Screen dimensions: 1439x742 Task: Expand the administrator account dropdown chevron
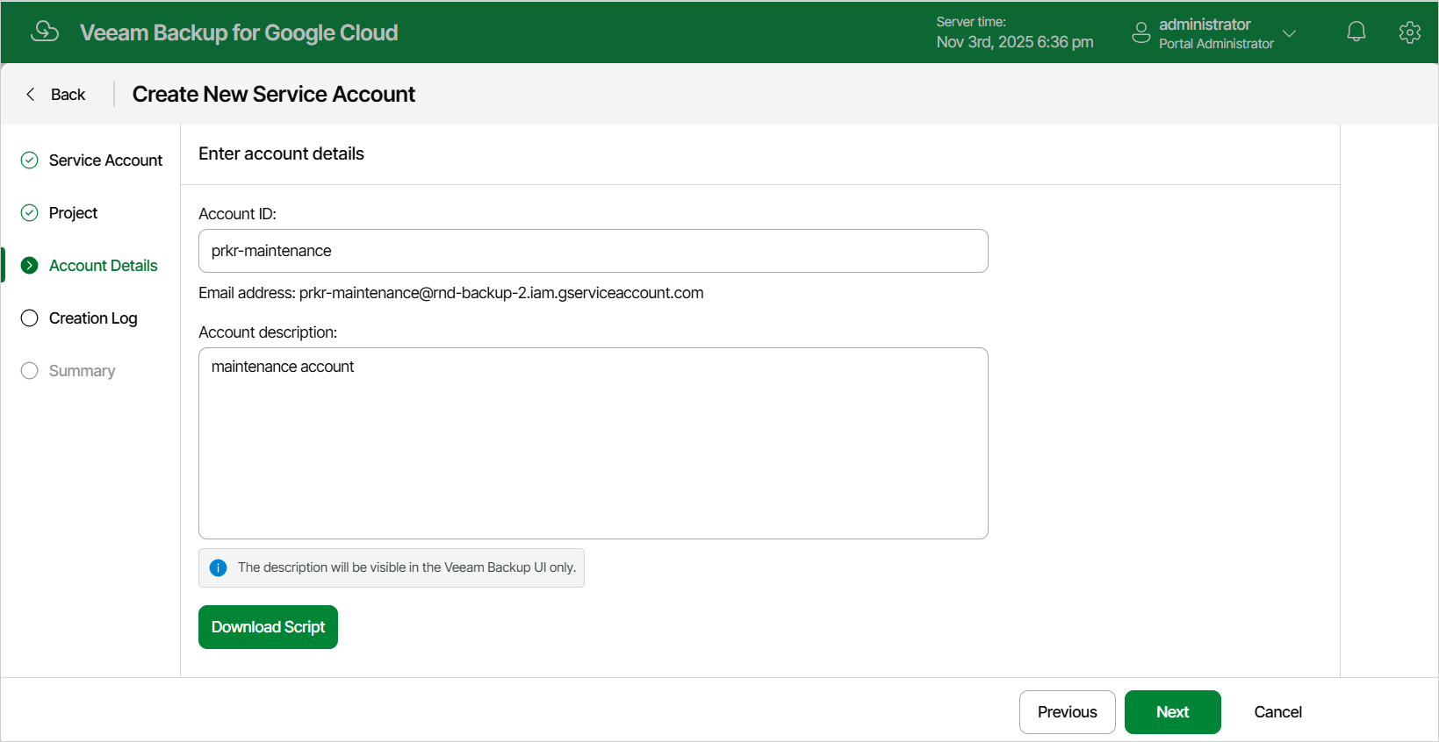pos(1289,33)
